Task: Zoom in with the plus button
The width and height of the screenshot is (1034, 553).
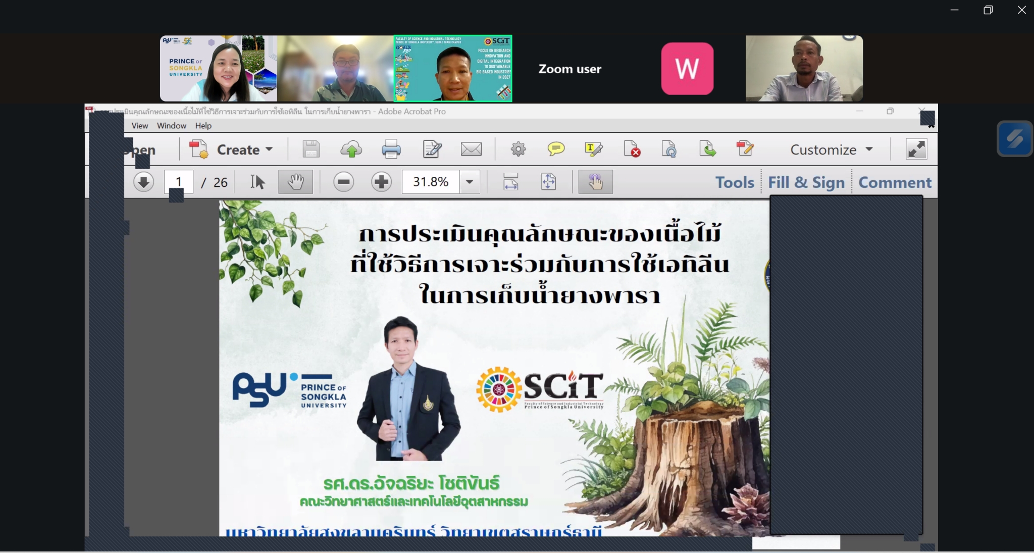Action: pyautogui.click(x=382, y=182)
